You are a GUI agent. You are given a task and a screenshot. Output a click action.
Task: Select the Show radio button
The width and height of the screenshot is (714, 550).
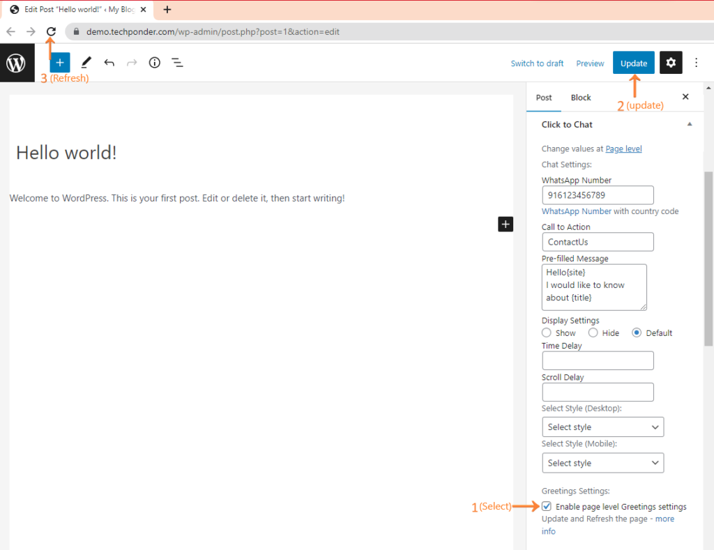pyautogui.click(x=547, y=333)
